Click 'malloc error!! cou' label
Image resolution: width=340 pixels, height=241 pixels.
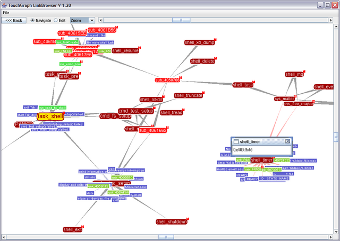(230, 169)
